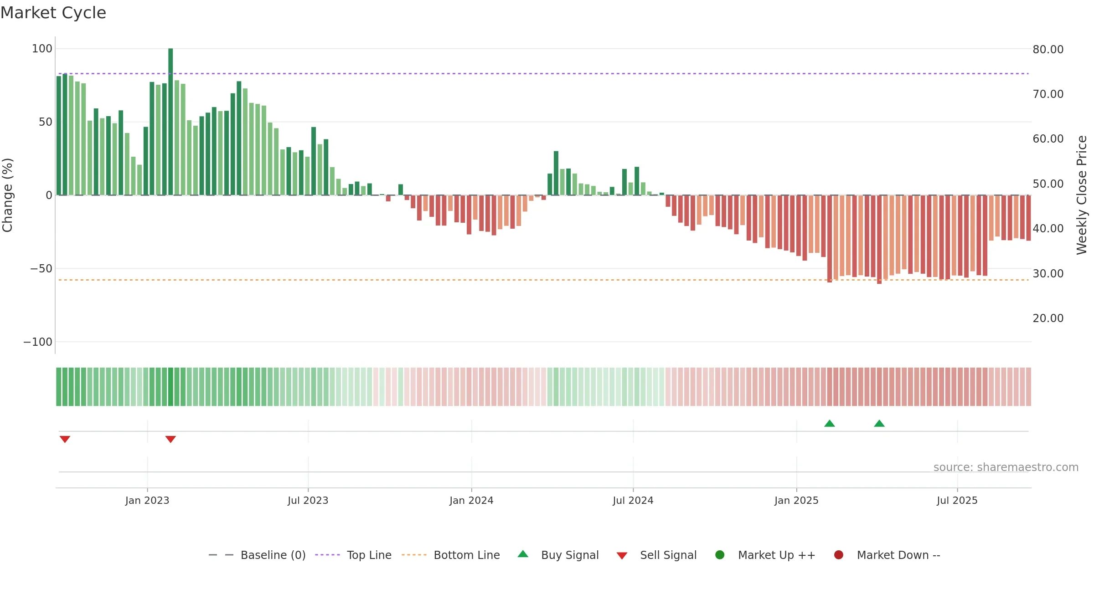The width and height of the screenshot is (1094, 615).
Task: Click the purple dotted Top Line
Action: tap(543, 73)
